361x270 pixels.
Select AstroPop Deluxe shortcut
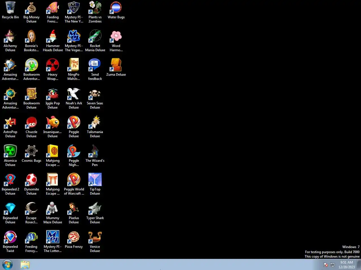click(10, 122)
